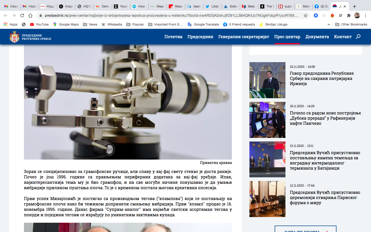Open the Apps grid bookmark

point(11,24)
